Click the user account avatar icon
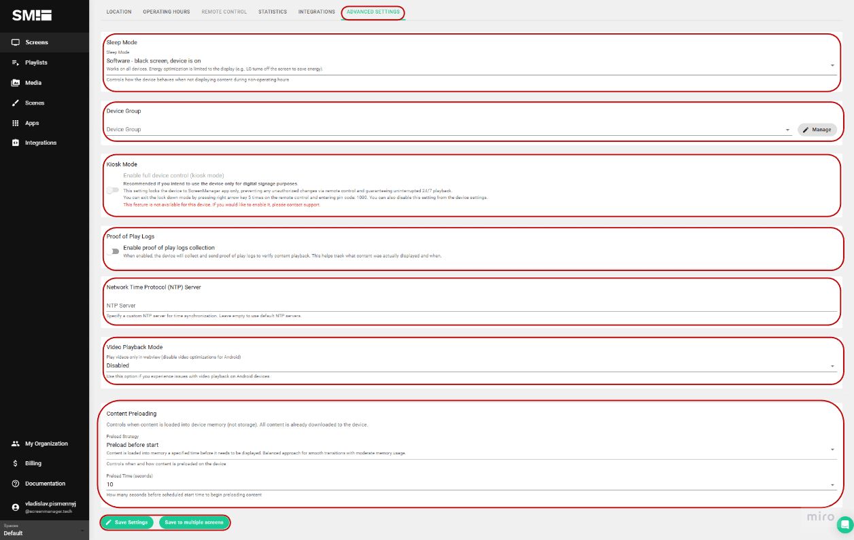This screenshot has height=540, width=854. [15, 507]
